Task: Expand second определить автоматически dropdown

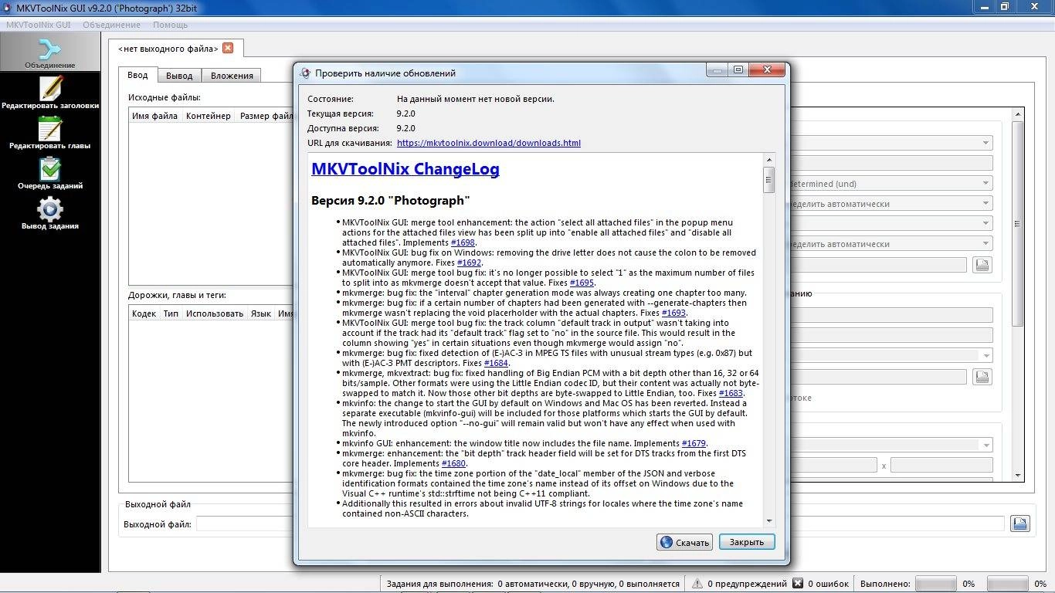Action: point(985,244)
